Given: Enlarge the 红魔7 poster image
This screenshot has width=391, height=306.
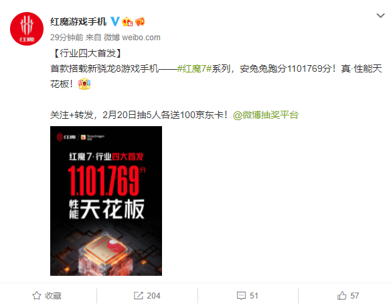Looking at the screenshot, I should pos(106,201).
